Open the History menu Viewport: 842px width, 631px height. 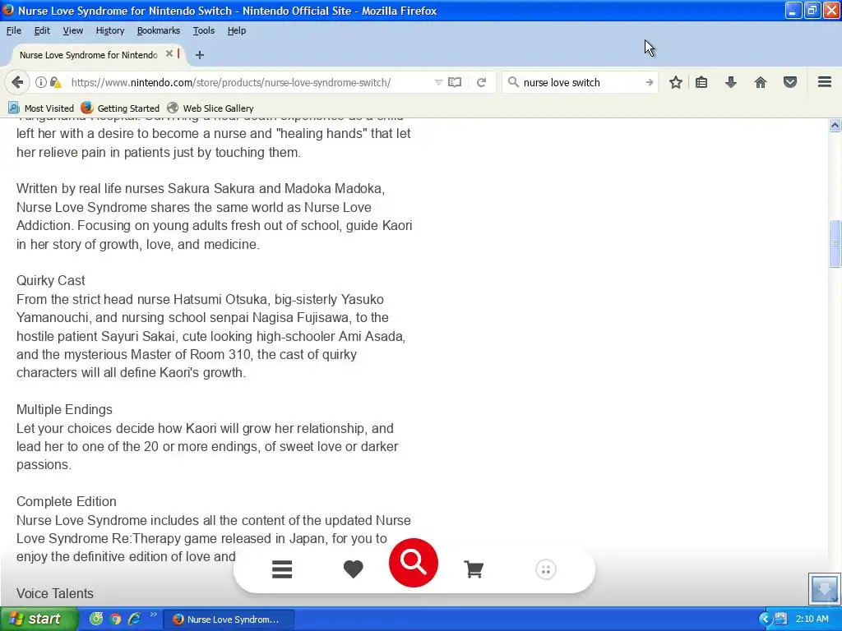coord(109,30)
